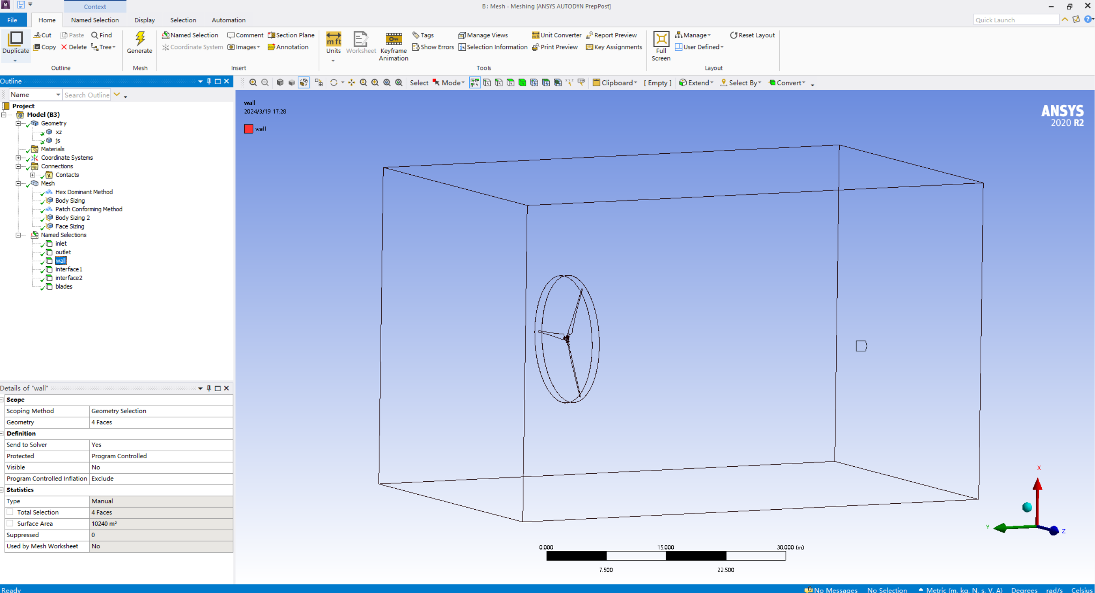This screenshot has width=1095, height=593.
Task: Select the inlet named selection
Action: [61, 243]
